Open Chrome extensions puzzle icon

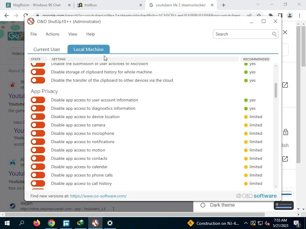(271, 16)
